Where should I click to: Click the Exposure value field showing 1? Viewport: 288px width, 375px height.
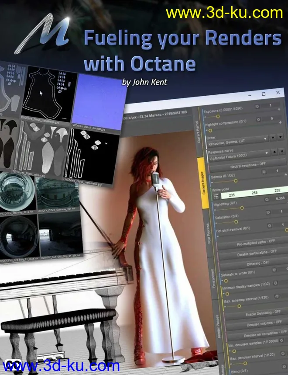[271, 105]
